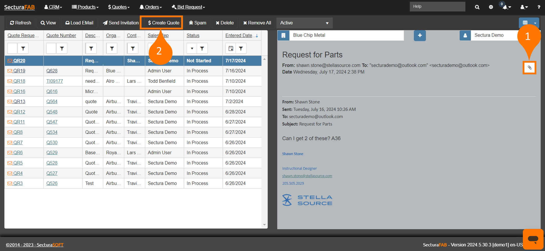Viewport: 545px width, 251px height.
Task: Click the grid scrollbar up arrow
Action: point(264,59)
